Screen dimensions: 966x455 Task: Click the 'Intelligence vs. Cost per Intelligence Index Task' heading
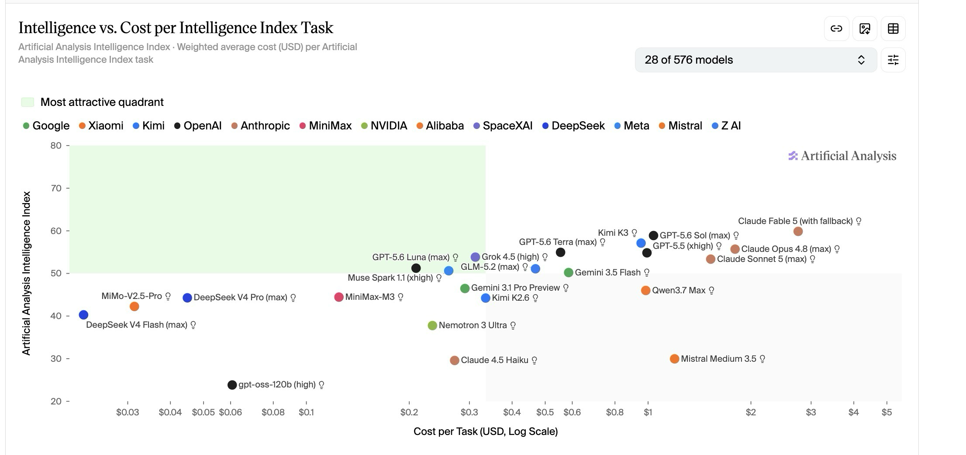pos(176,27)
